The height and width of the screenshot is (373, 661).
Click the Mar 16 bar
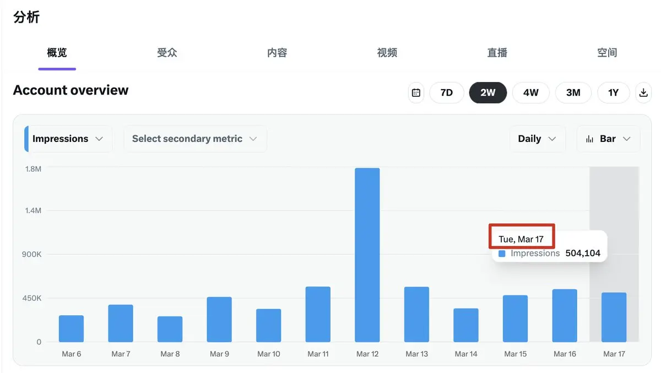point(565,316)
